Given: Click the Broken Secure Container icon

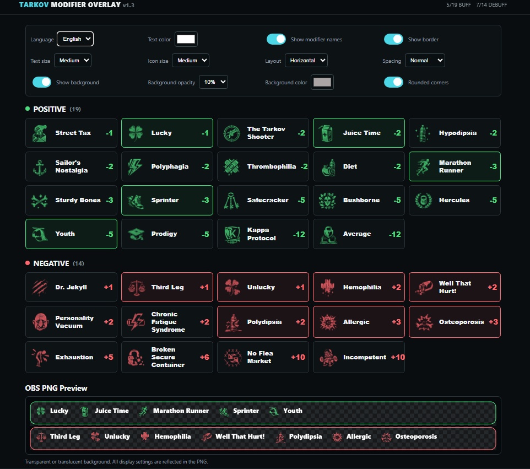Looking at the screenshot, I should (136, 358).
